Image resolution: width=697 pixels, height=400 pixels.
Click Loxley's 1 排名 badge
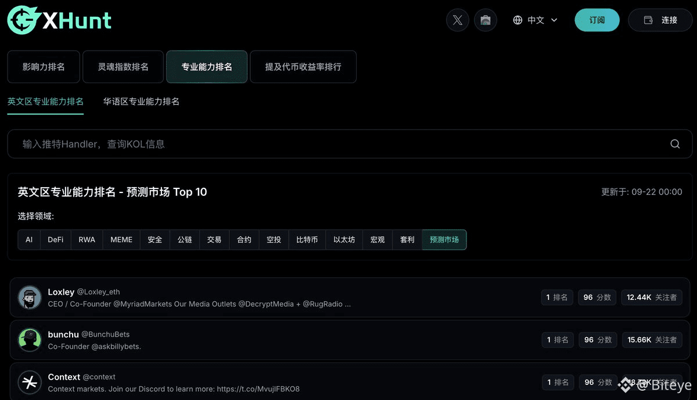coord(557,297)
